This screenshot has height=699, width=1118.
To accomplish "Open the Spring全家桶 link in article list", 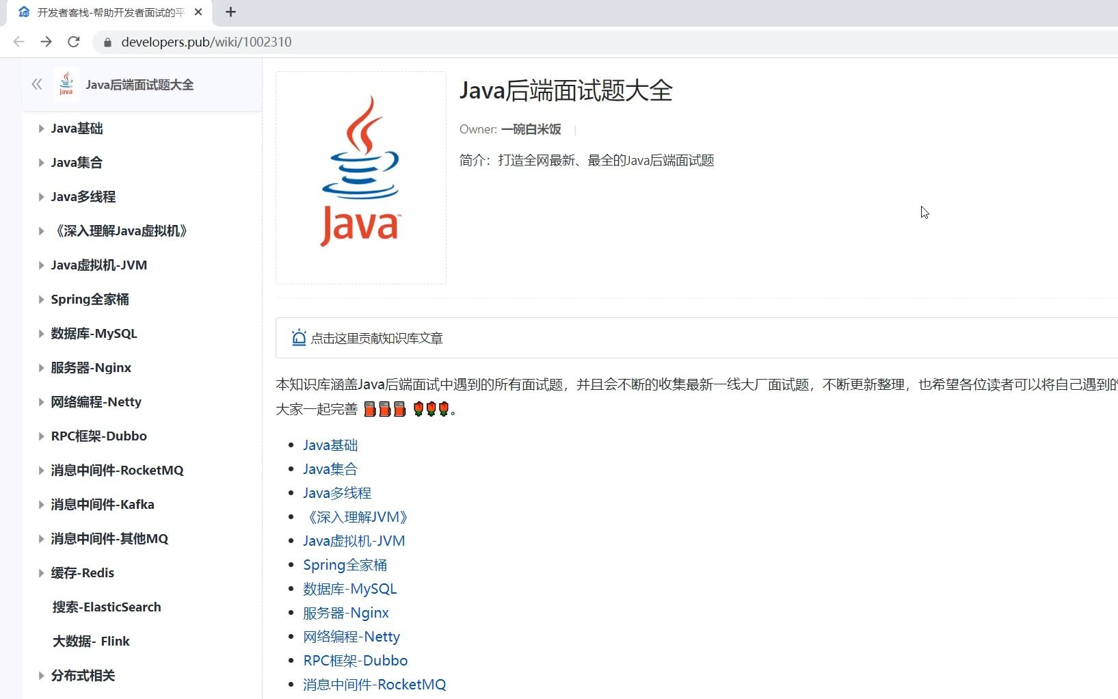I will tap(345, 564).
